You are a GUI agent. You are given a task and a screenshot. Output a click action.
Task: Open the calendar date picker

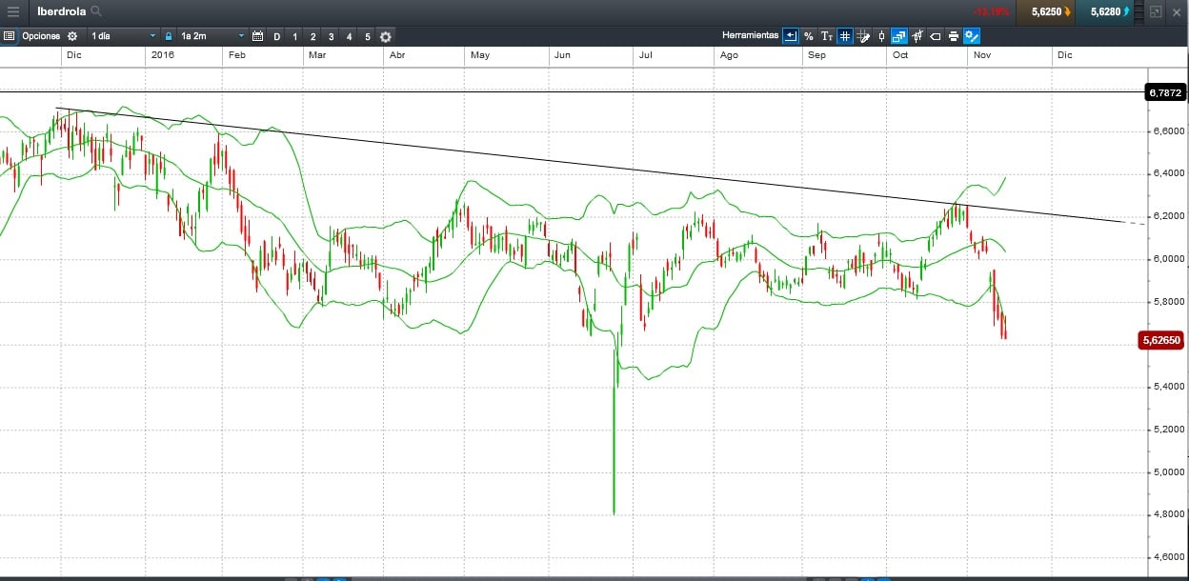pos(257,36)
